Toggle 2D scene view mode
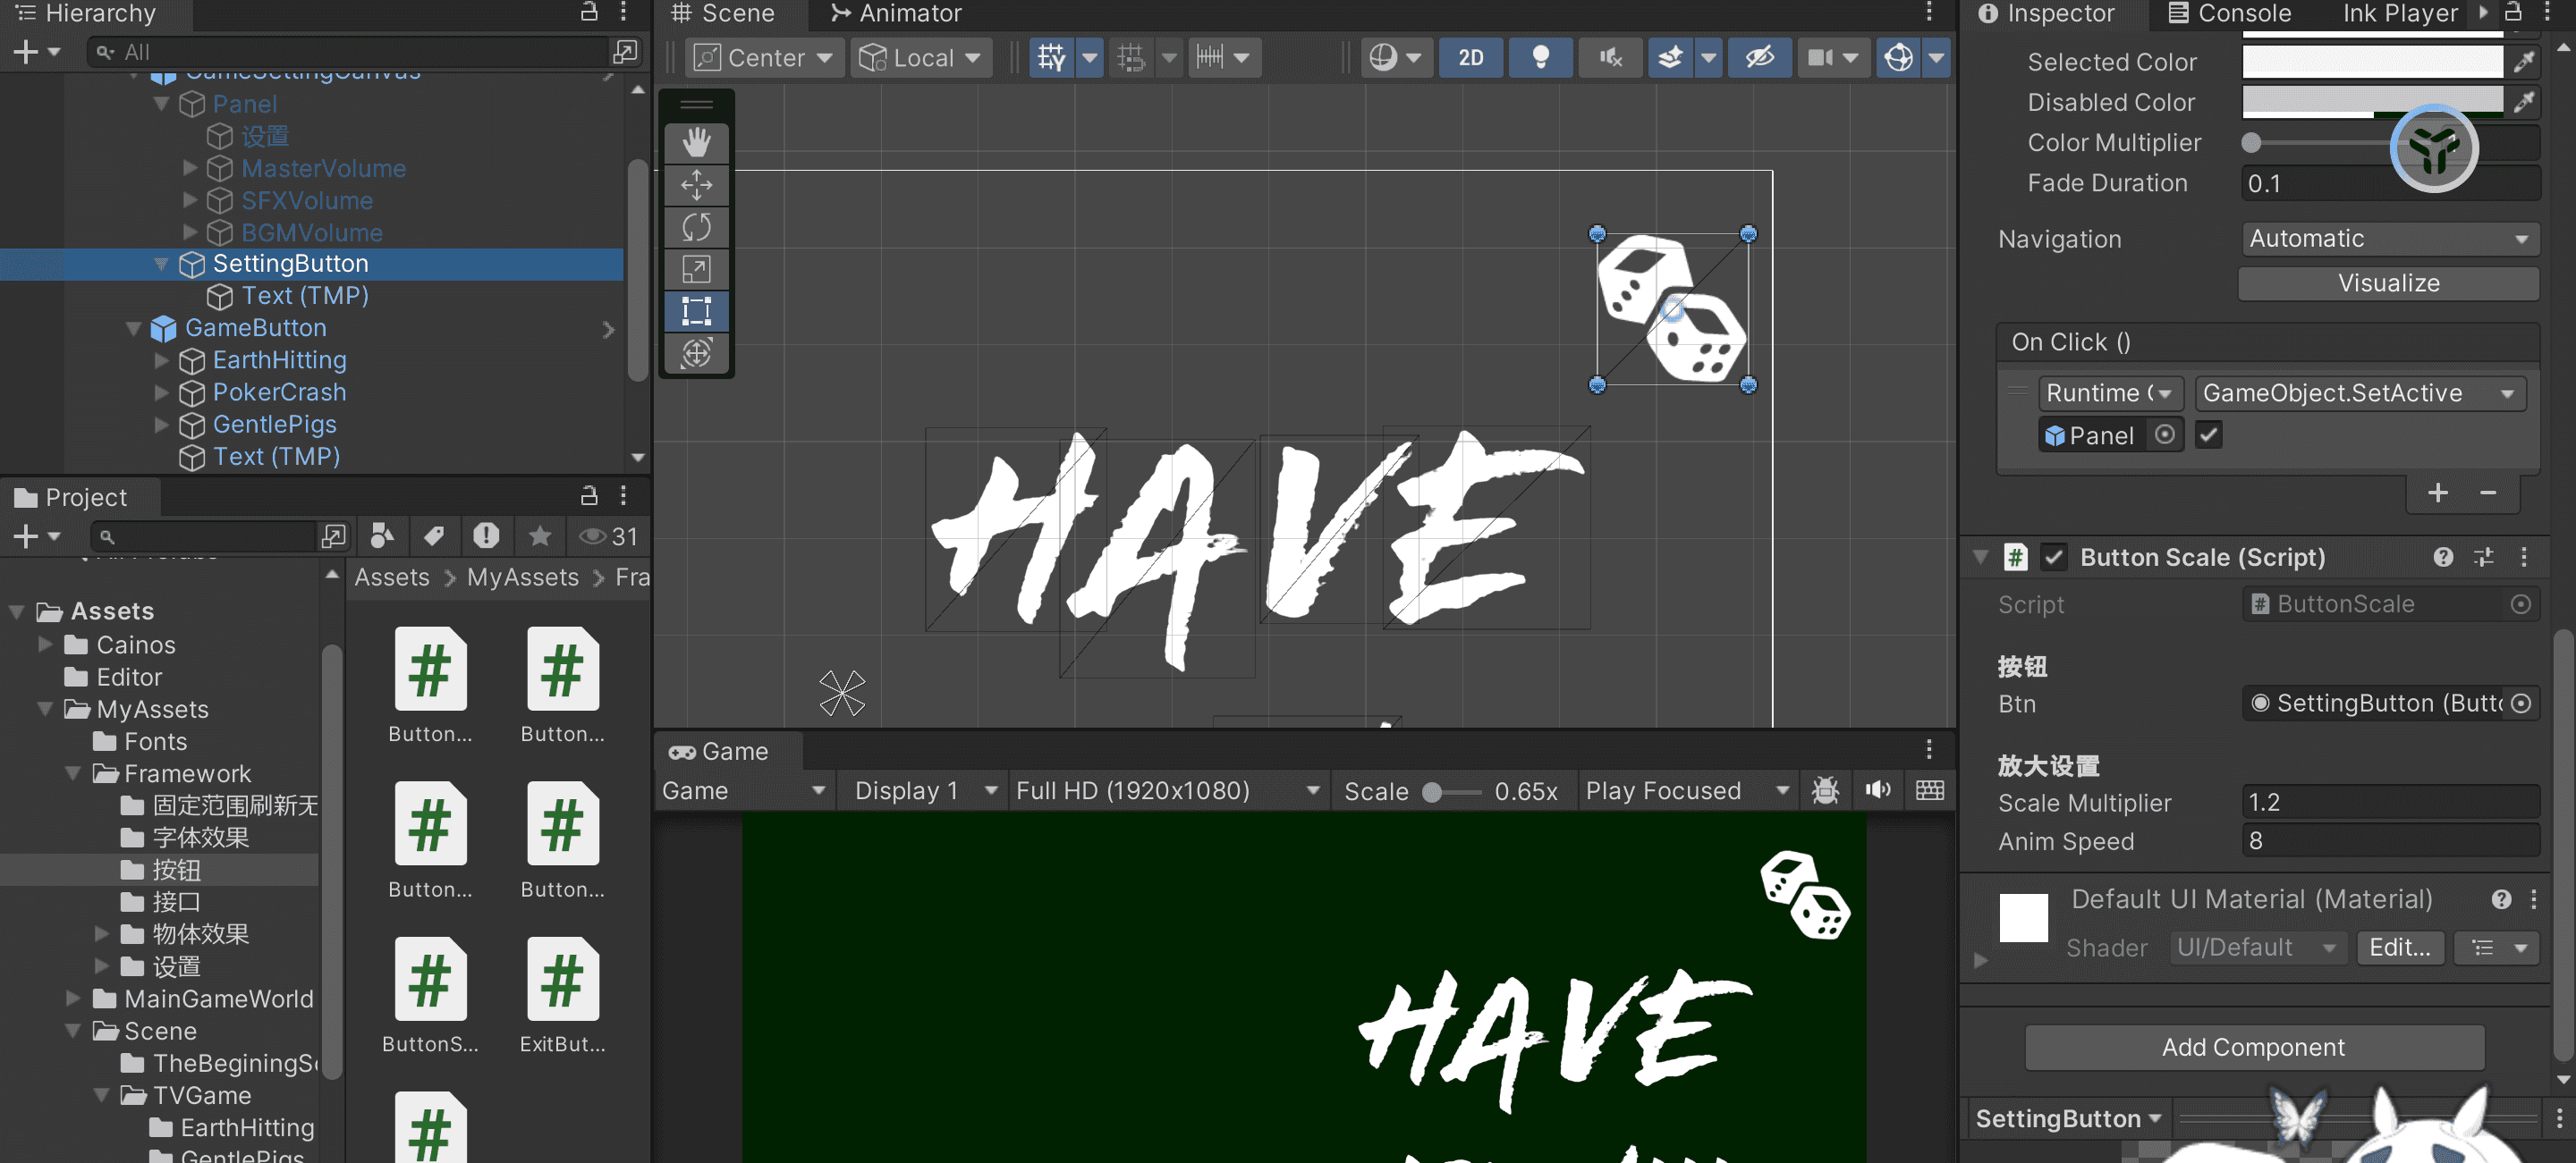This screenshot has height=1163, width=2576. 1470,57
